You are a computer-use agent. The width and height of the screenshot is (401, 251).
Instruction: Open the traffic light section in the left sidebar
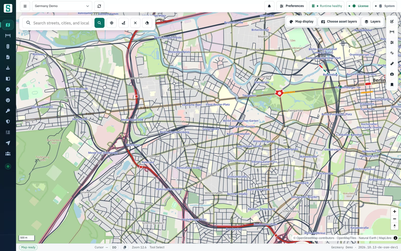click(x=8, y=46)
